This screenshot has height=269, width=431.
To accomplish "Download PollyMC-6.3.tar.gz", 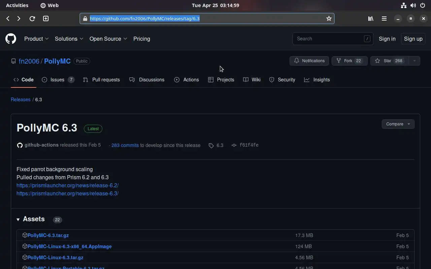I will [x=48, y=235].
